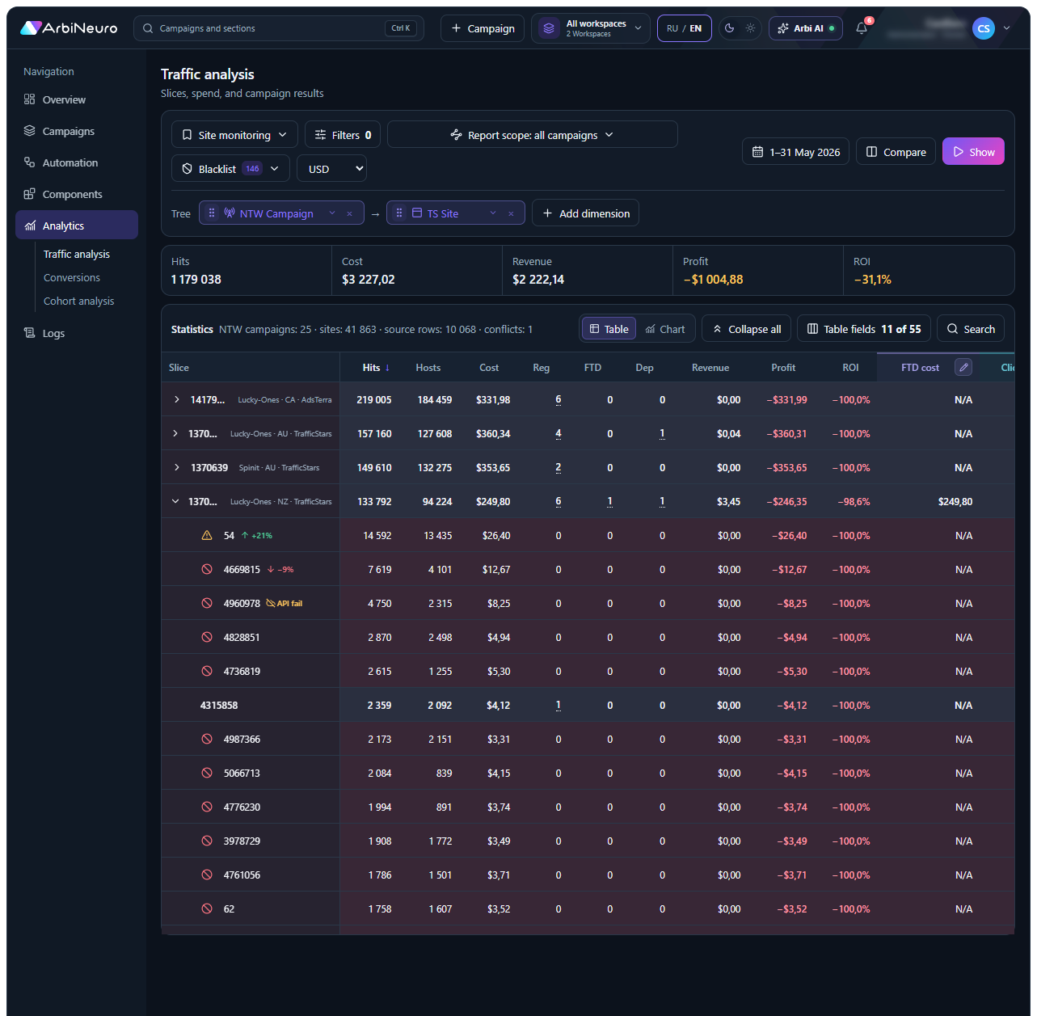Collapse the Lucky-Ones NZ TrafficStars row
1037x1016 pixels.
(x=175, y=501)
